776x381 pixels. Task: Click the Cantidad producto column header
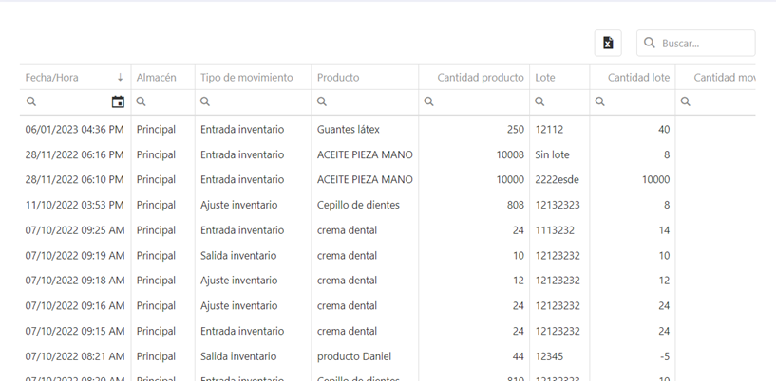pyautogui.click(x=480, y=78)
